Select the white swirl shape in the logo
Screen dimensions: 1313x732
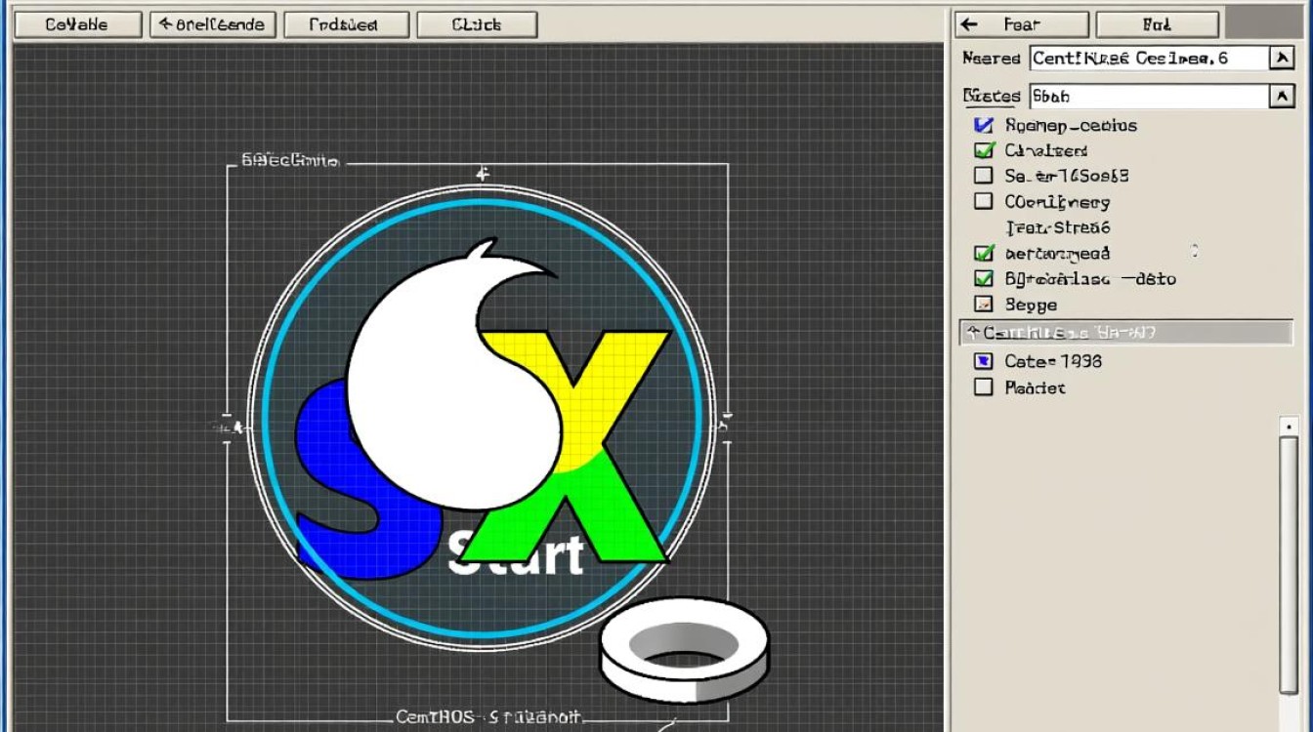454,376
